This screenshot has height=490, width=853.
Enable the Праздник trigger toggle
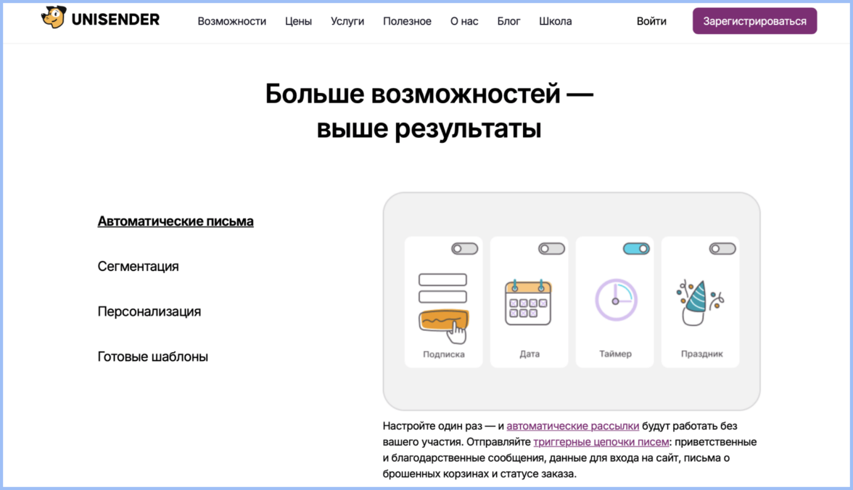pos(722,249)
